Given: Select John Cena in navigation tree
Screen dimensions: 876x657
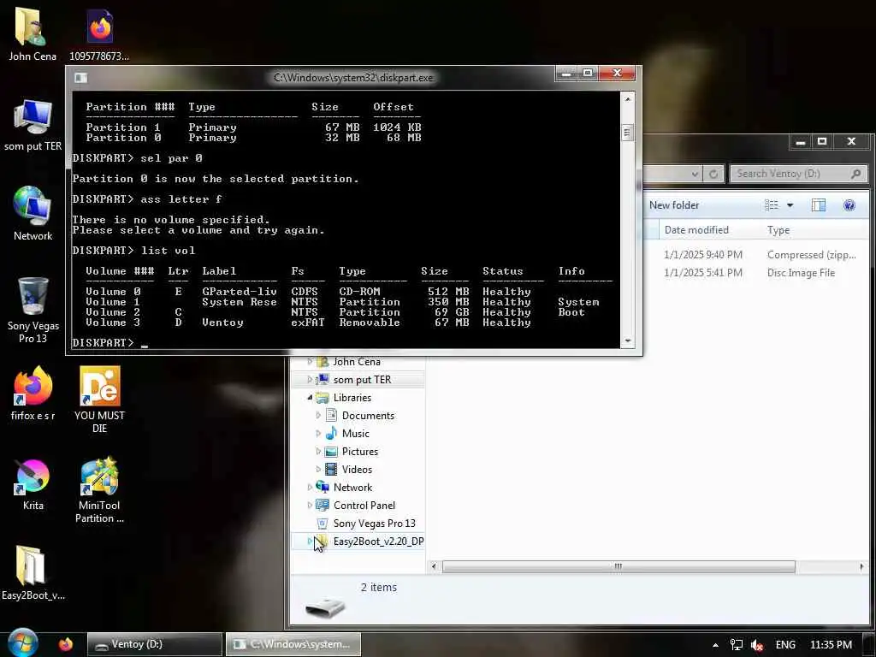Looking at the screenshot, I should (x=357, y=362).
